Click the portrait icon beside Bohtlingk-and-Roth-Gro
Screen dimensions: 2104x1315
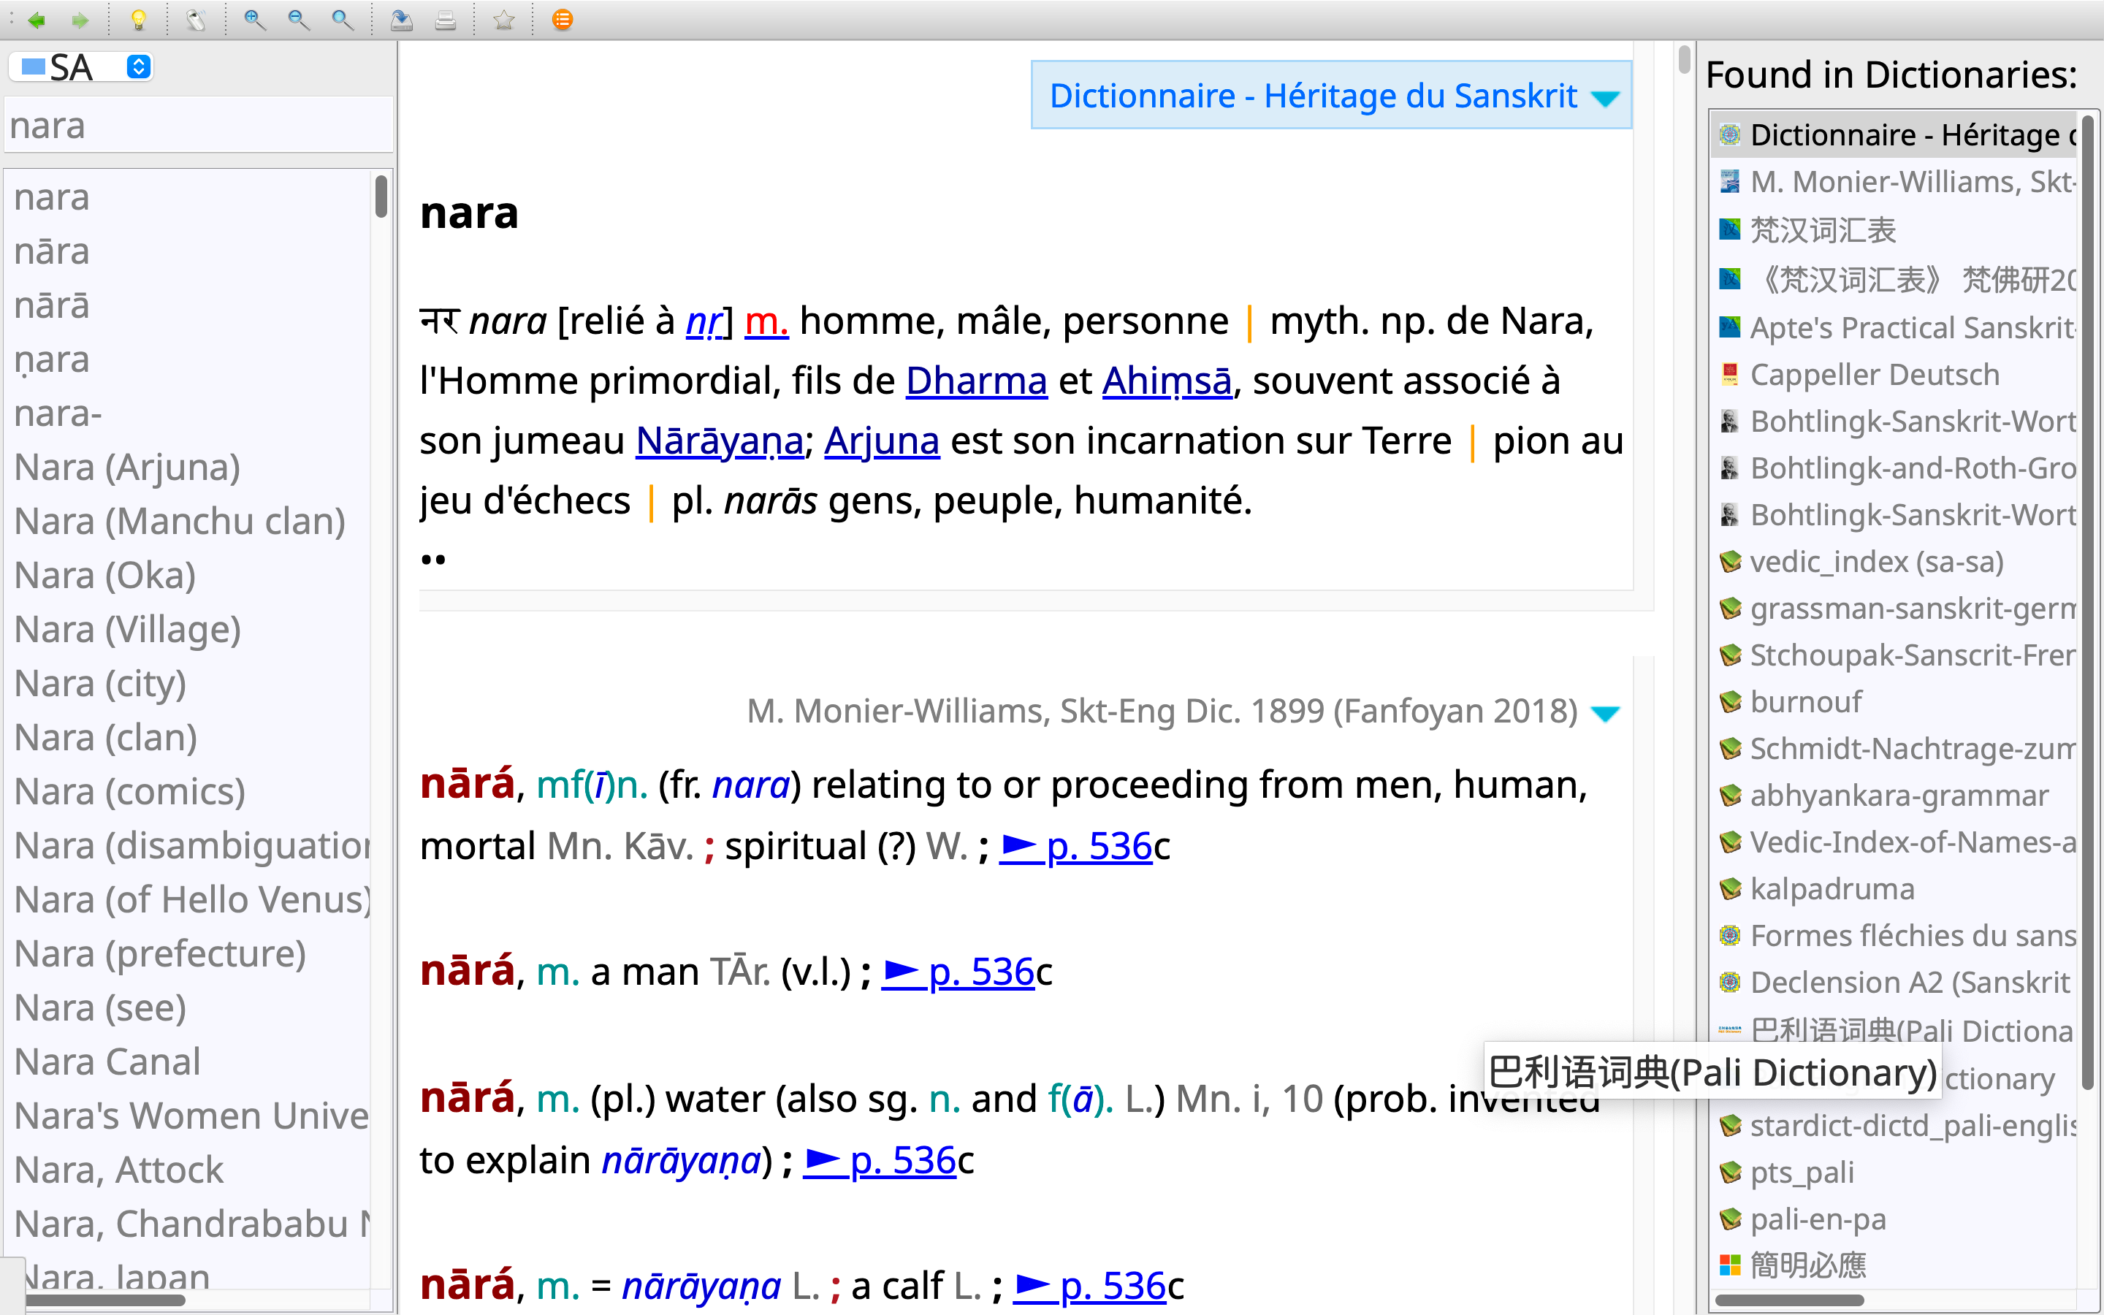coord(1730,469)
